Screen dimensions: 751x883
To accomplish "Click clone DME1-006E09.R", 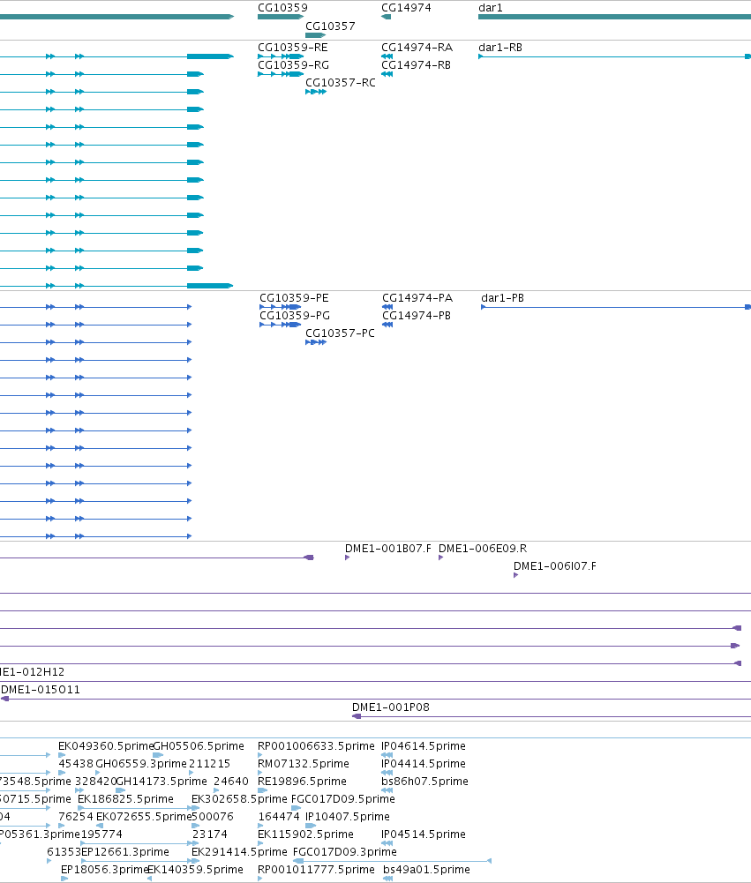I will point(483,549).
